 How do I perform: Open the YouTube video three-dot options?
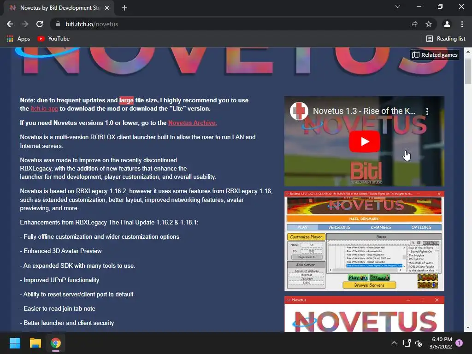point(427,112)
